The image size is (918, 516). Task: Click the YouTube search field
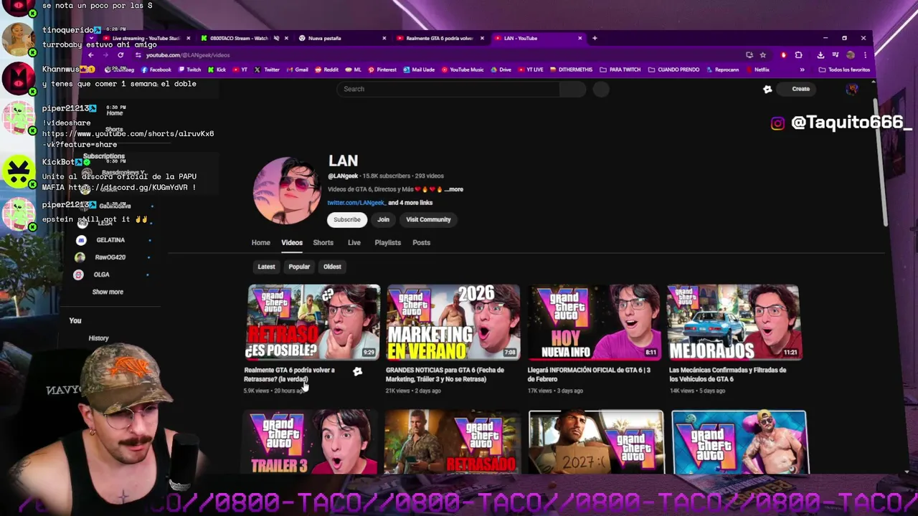[x=448, y=89]
